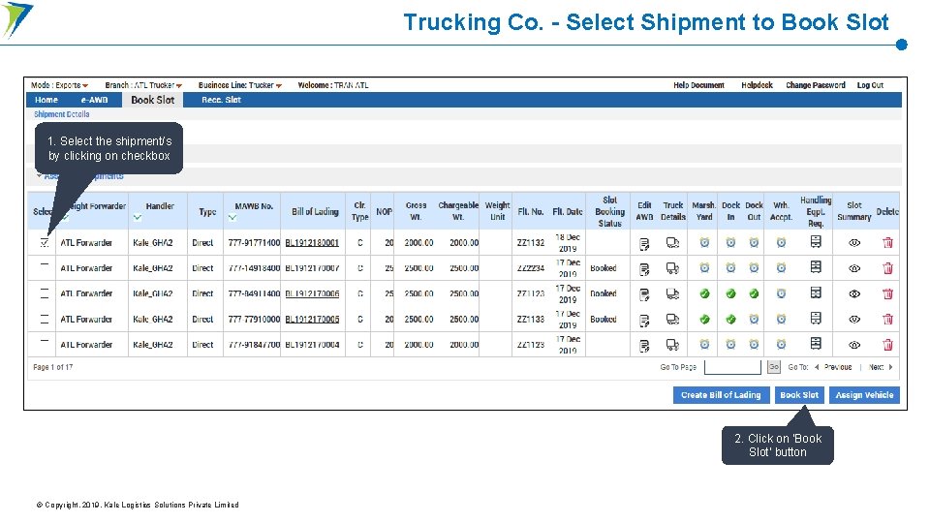
Task: Open the Handler column filter arrow
Action: point(137,218)
